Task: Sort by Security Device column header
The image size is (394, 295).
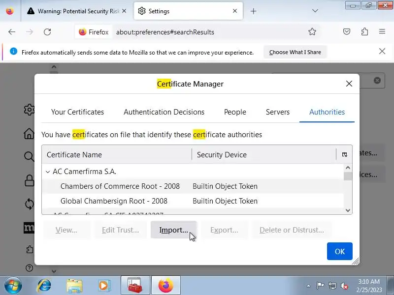Action: click(x=264, y=154)
